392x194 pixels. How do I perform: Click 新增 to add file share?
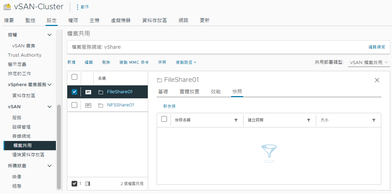click(71, 63)
